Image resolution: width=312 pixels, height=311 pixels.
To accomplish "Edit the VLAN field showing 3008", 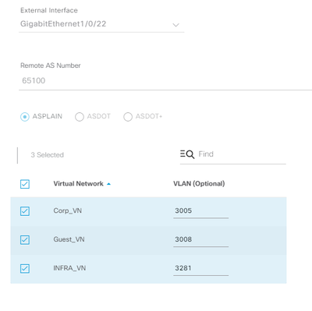I will click(200, 239).
